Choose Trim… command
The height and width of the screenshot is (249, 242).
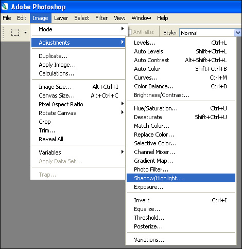tap(79, 130)
